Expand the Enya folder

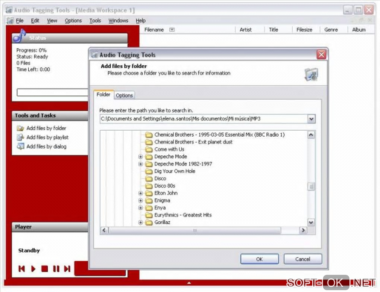[x=140, y=208]
